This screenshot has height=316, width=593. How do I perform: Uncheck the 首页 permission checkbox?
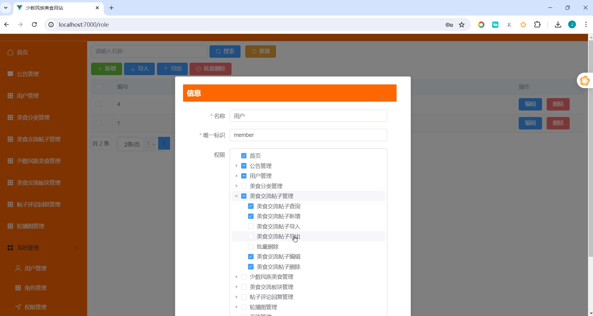click(244, 156)
